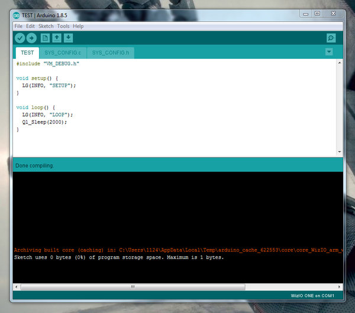The width and height of the screenshot is (355, 313).
Task: Click console scrollbar right arrow
Action: (x=339, y=287)
